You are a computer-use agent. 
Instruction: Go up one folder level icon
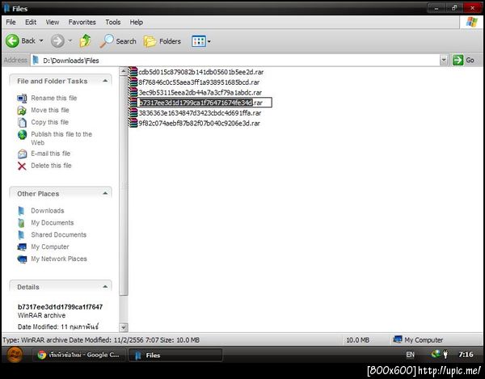(86, 40)
